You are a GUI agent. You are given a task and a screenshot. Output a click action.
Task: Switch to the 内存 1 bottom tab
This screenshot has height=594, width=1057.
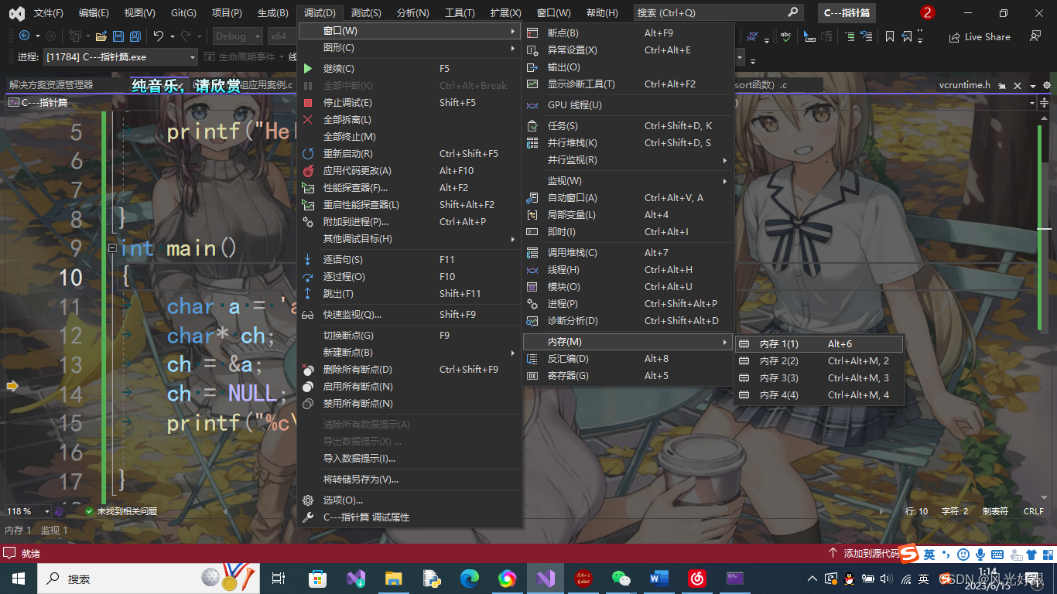tap(18, 531)
